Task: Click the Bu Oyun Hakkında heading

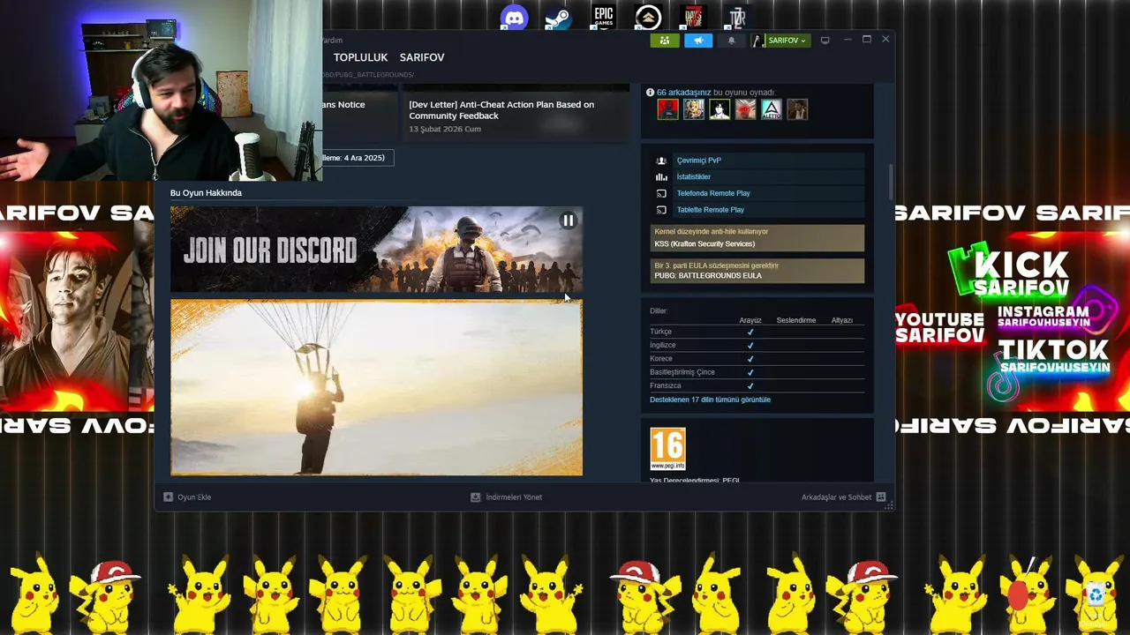Action: pyautogui.click(x=206, y=192)
